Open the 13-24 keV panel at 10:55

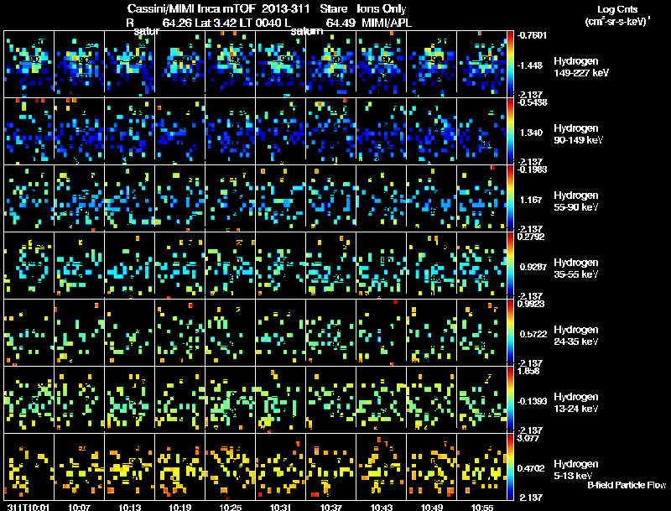[481, 399]
